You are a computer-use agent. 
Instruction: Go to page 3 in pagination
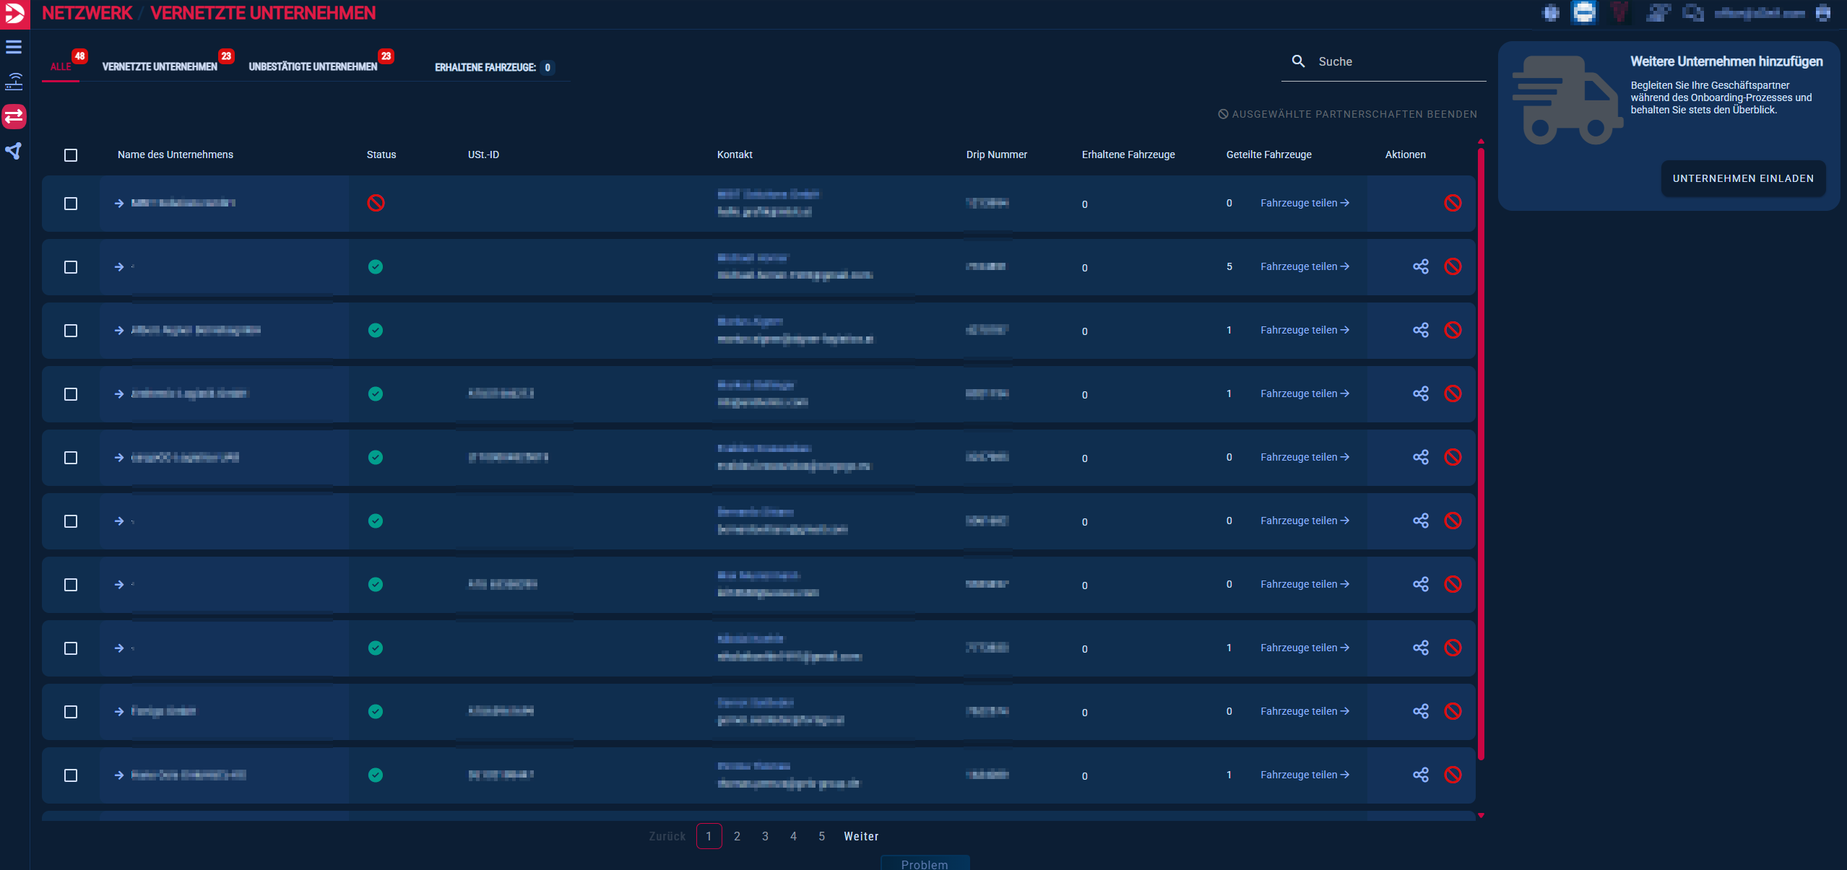765,836
